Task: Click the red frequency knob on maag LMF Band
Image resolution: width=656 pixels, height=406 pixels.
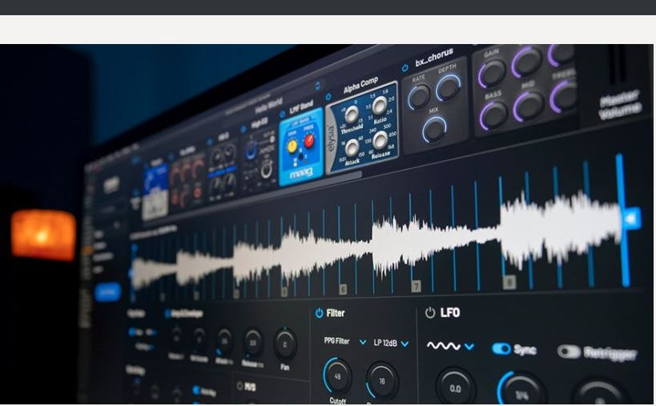Action: [308, 141]
